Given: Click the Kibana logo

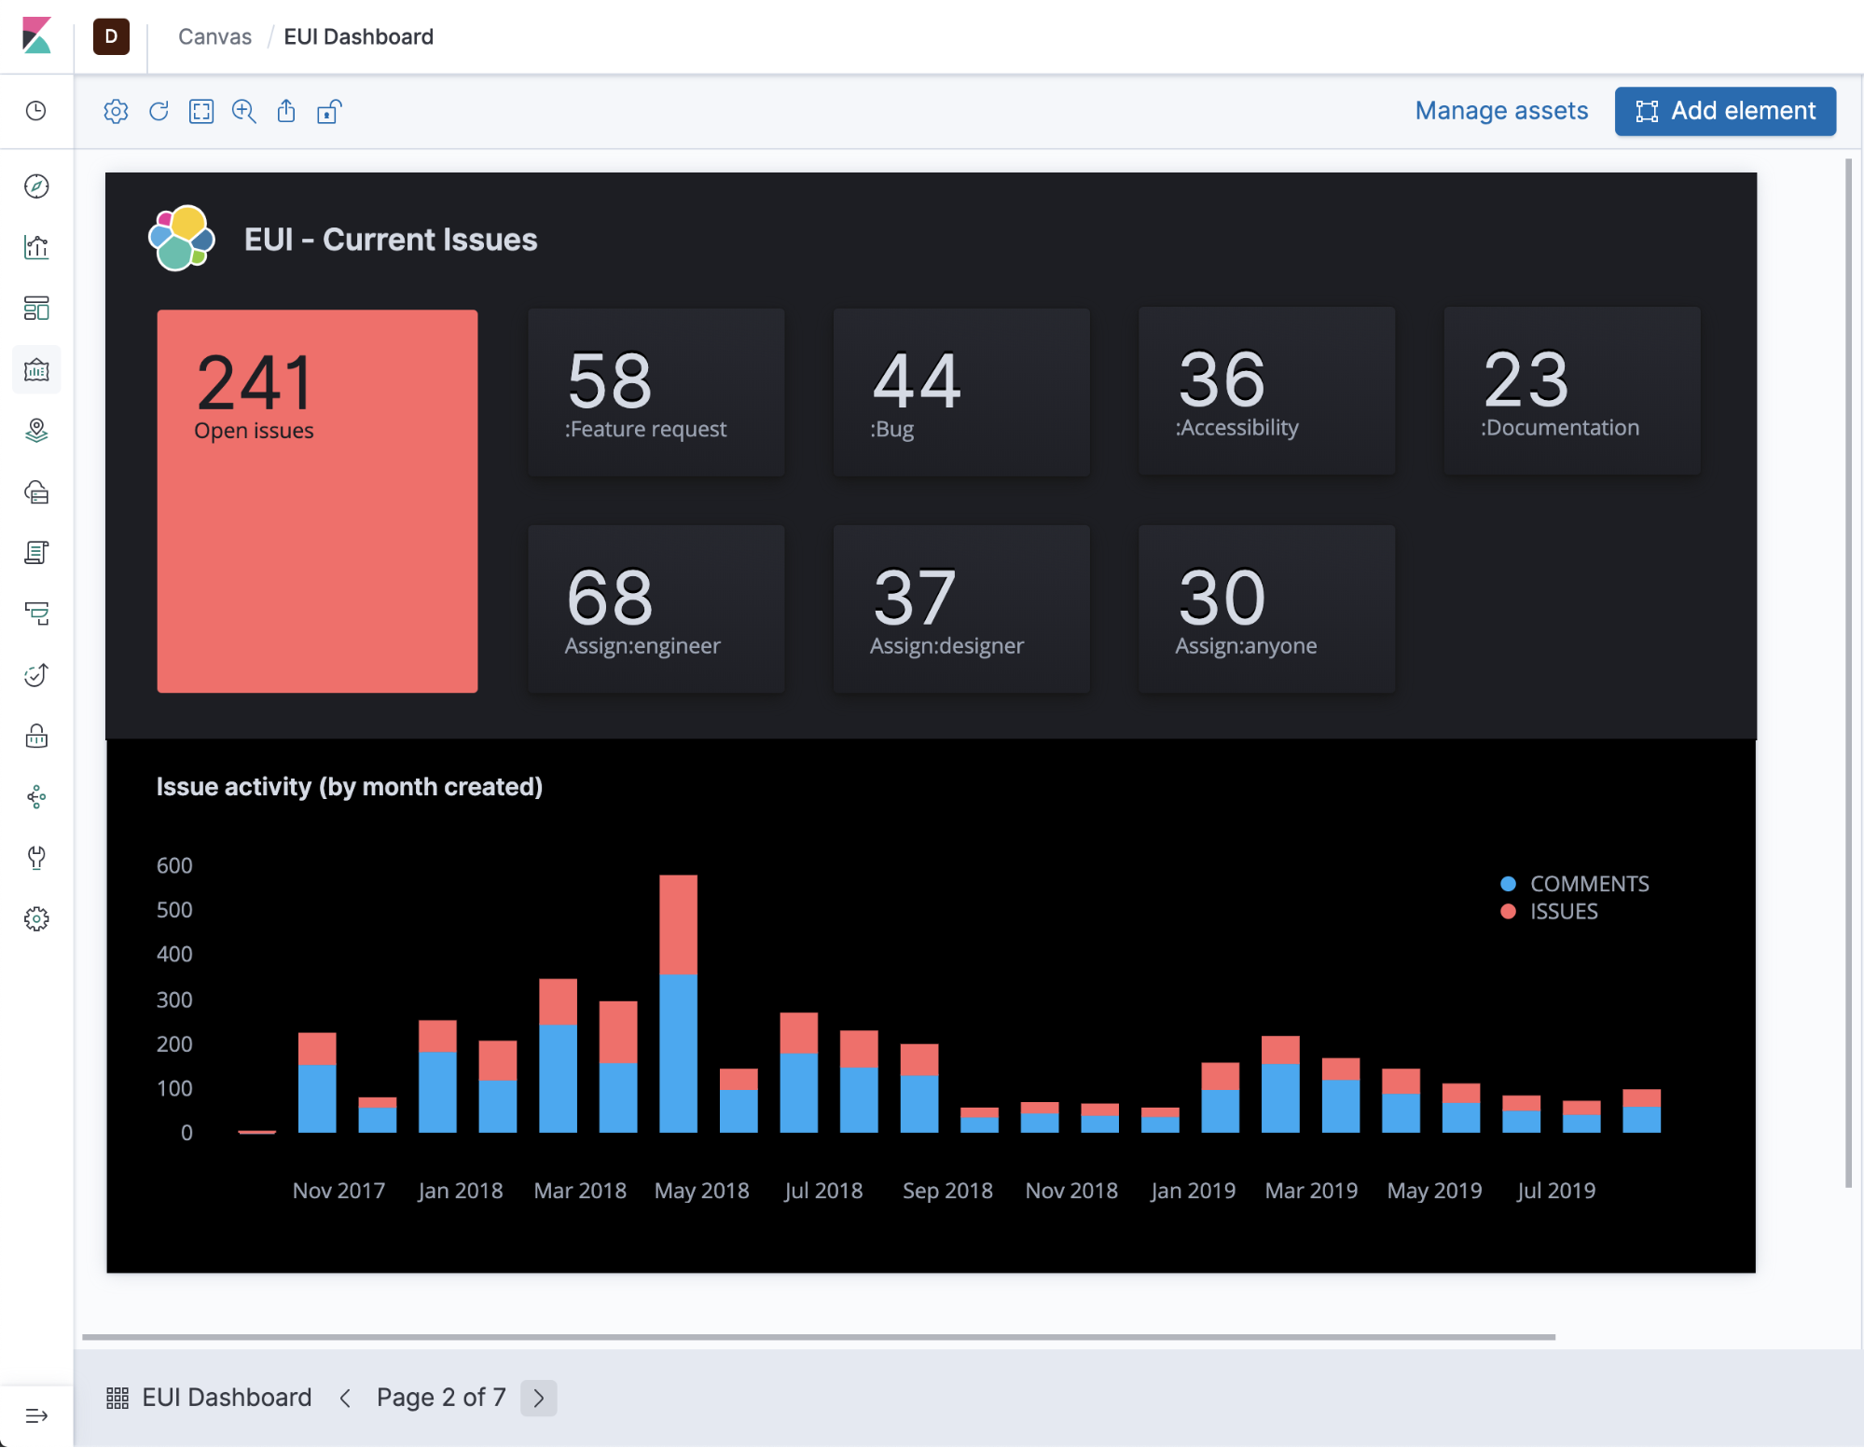Looking at the screenshot, I should tap(36, 36).
